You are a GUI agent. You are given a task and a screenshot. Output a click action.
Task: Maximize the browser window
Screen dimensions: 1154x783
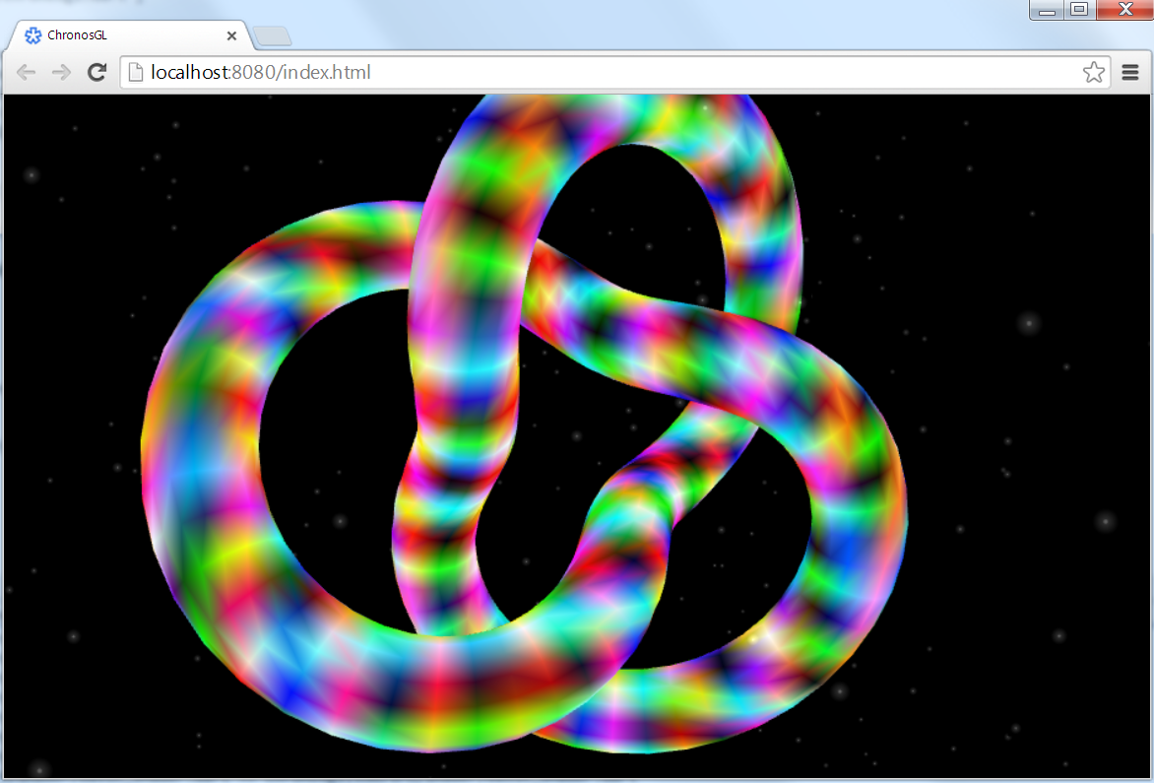(1080, 10)
